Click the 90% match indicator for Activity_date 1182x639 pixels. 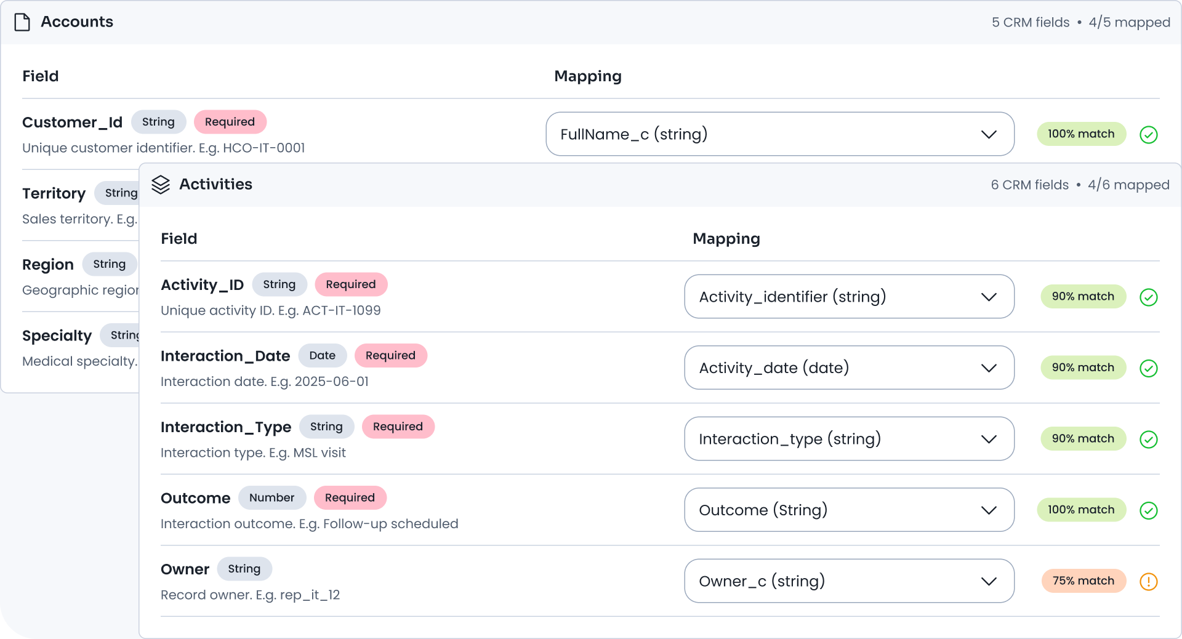click(x=1082, y=368)
